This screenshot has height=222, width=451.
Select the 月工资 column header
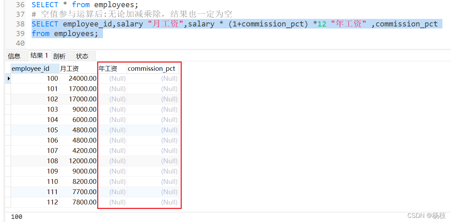click(78, 68)
